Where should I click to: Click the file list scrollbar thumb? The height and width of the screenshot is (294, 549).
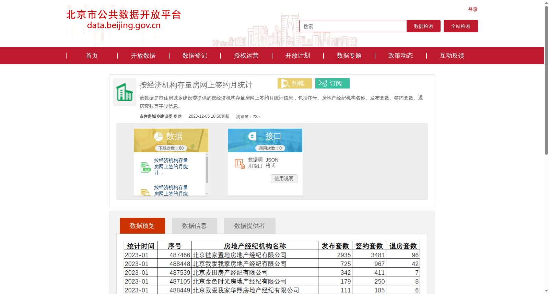point(207,169)
